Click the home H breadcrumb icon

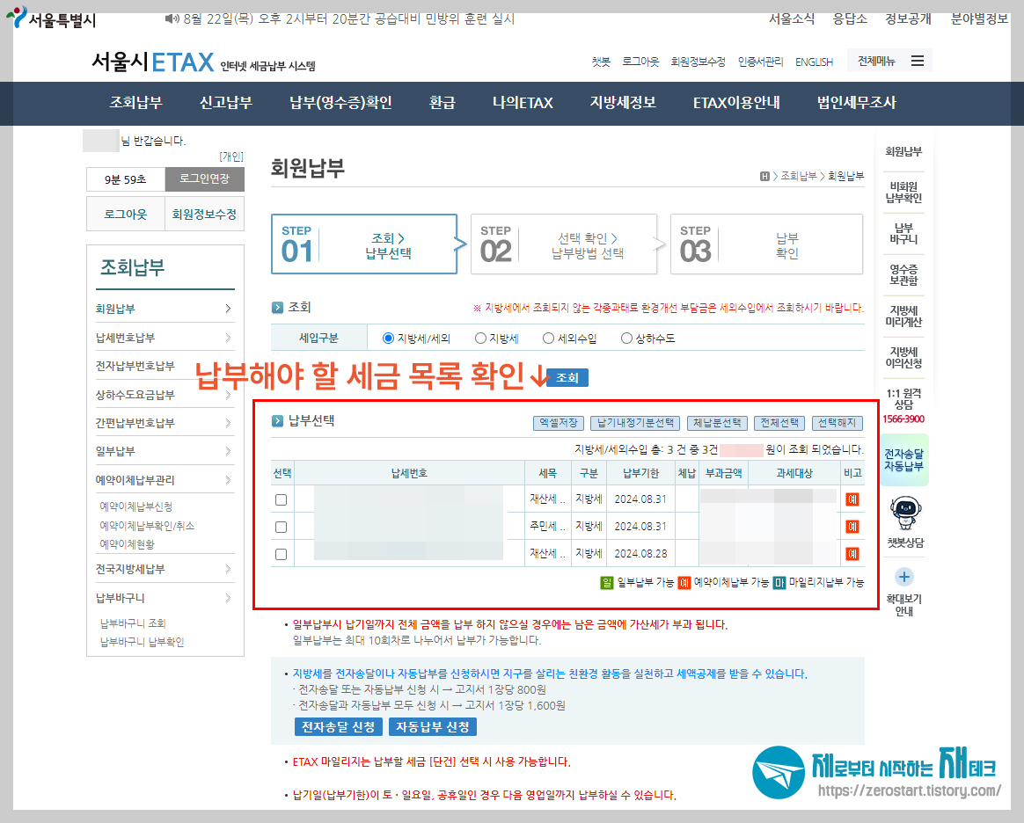(764, 176)
